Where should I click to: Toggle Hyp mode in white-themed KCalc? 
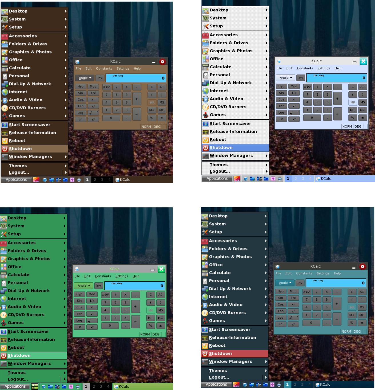281,86
